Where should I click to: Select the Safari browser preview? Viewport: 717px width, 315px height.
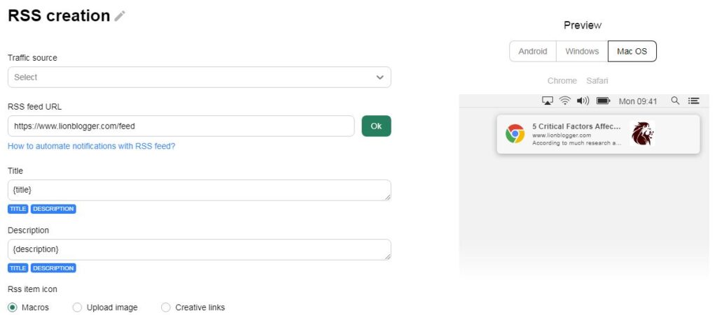pyautogui.click(x=597, y=81)
